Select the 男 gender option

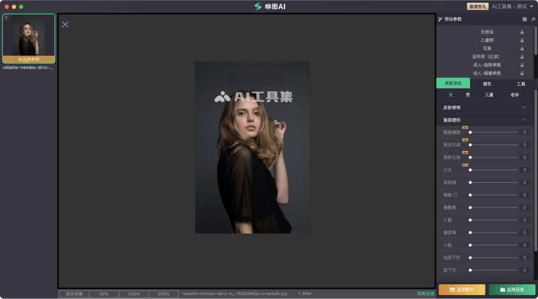[468, 95]
